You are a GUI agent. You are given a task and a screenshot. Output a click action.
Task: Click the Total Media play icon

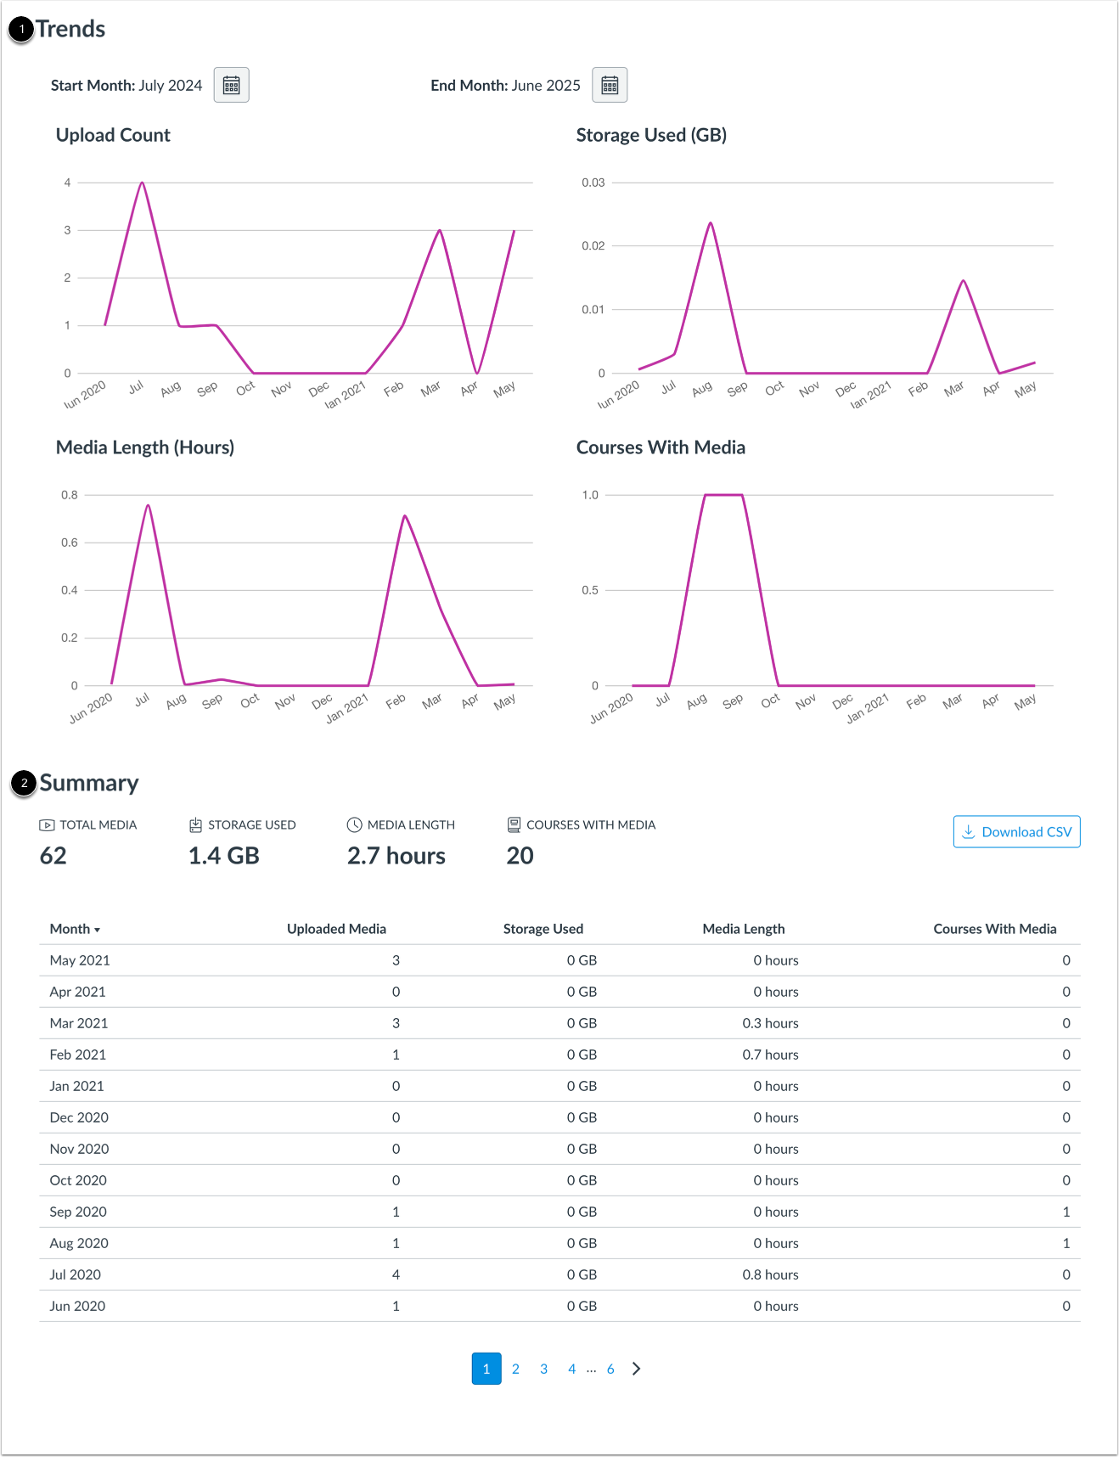[47, 824]
